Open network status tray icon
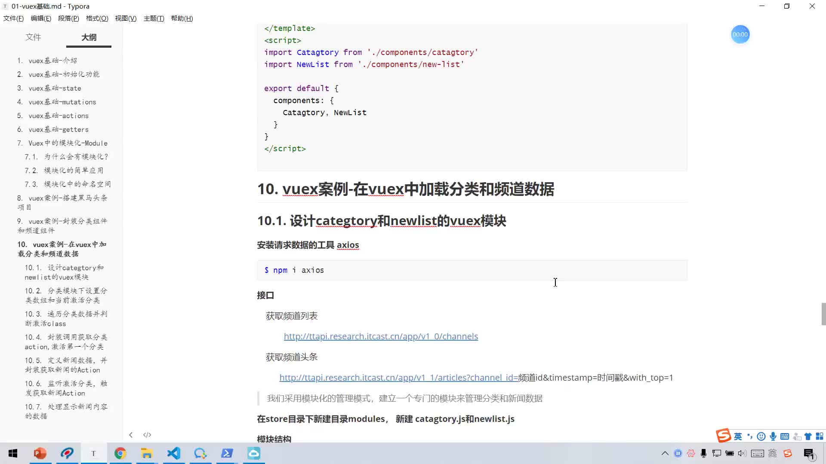826x464 pixels. pyautogui.click(x=717, y=453)
